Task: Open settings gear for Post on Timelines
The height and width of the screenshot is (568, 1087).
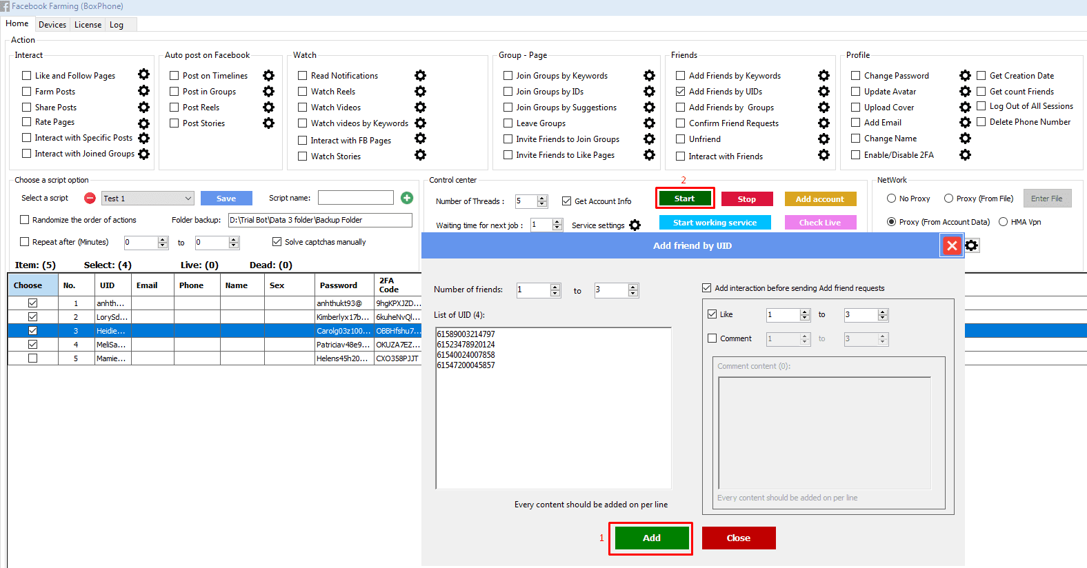Action: click(268, 75)
